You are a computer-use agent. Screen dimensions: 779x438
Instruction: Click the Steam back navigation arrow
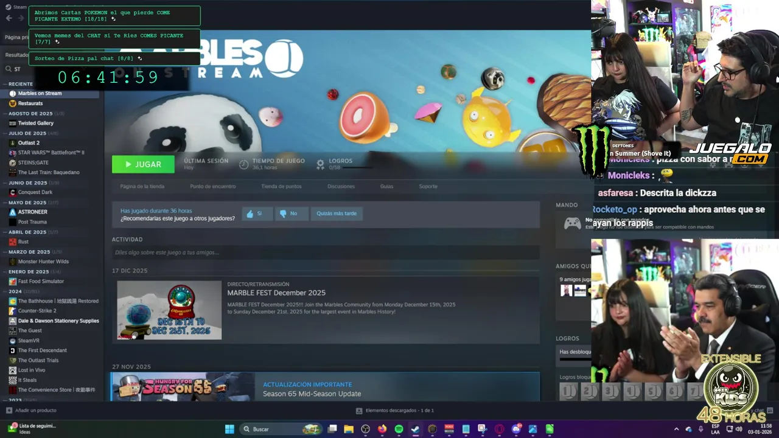point(9,18)
